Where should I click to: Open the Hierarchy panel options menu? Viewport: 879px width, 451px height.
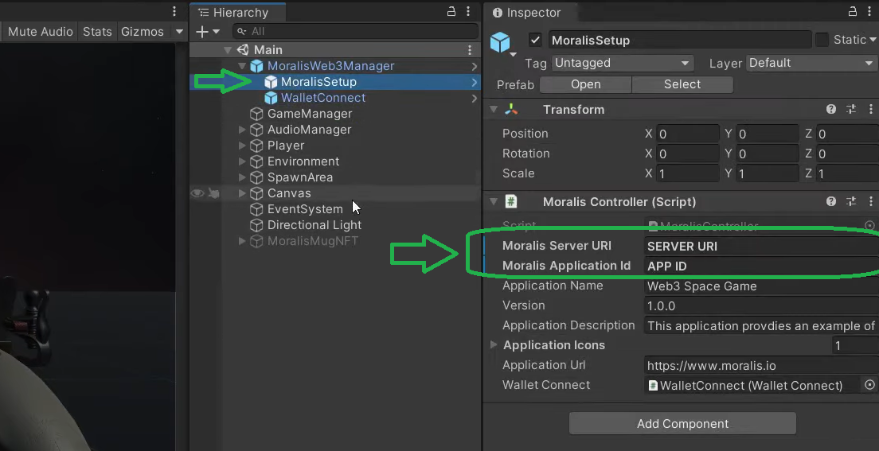[469, 12]
